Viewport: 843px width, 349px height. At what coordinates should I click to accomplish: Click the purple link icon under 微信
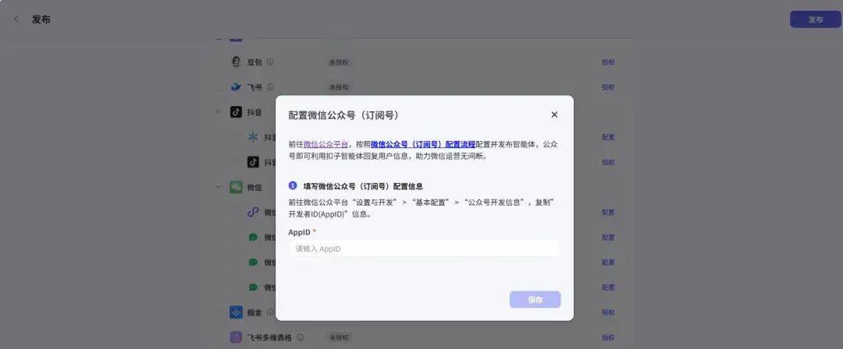(253, 212)
